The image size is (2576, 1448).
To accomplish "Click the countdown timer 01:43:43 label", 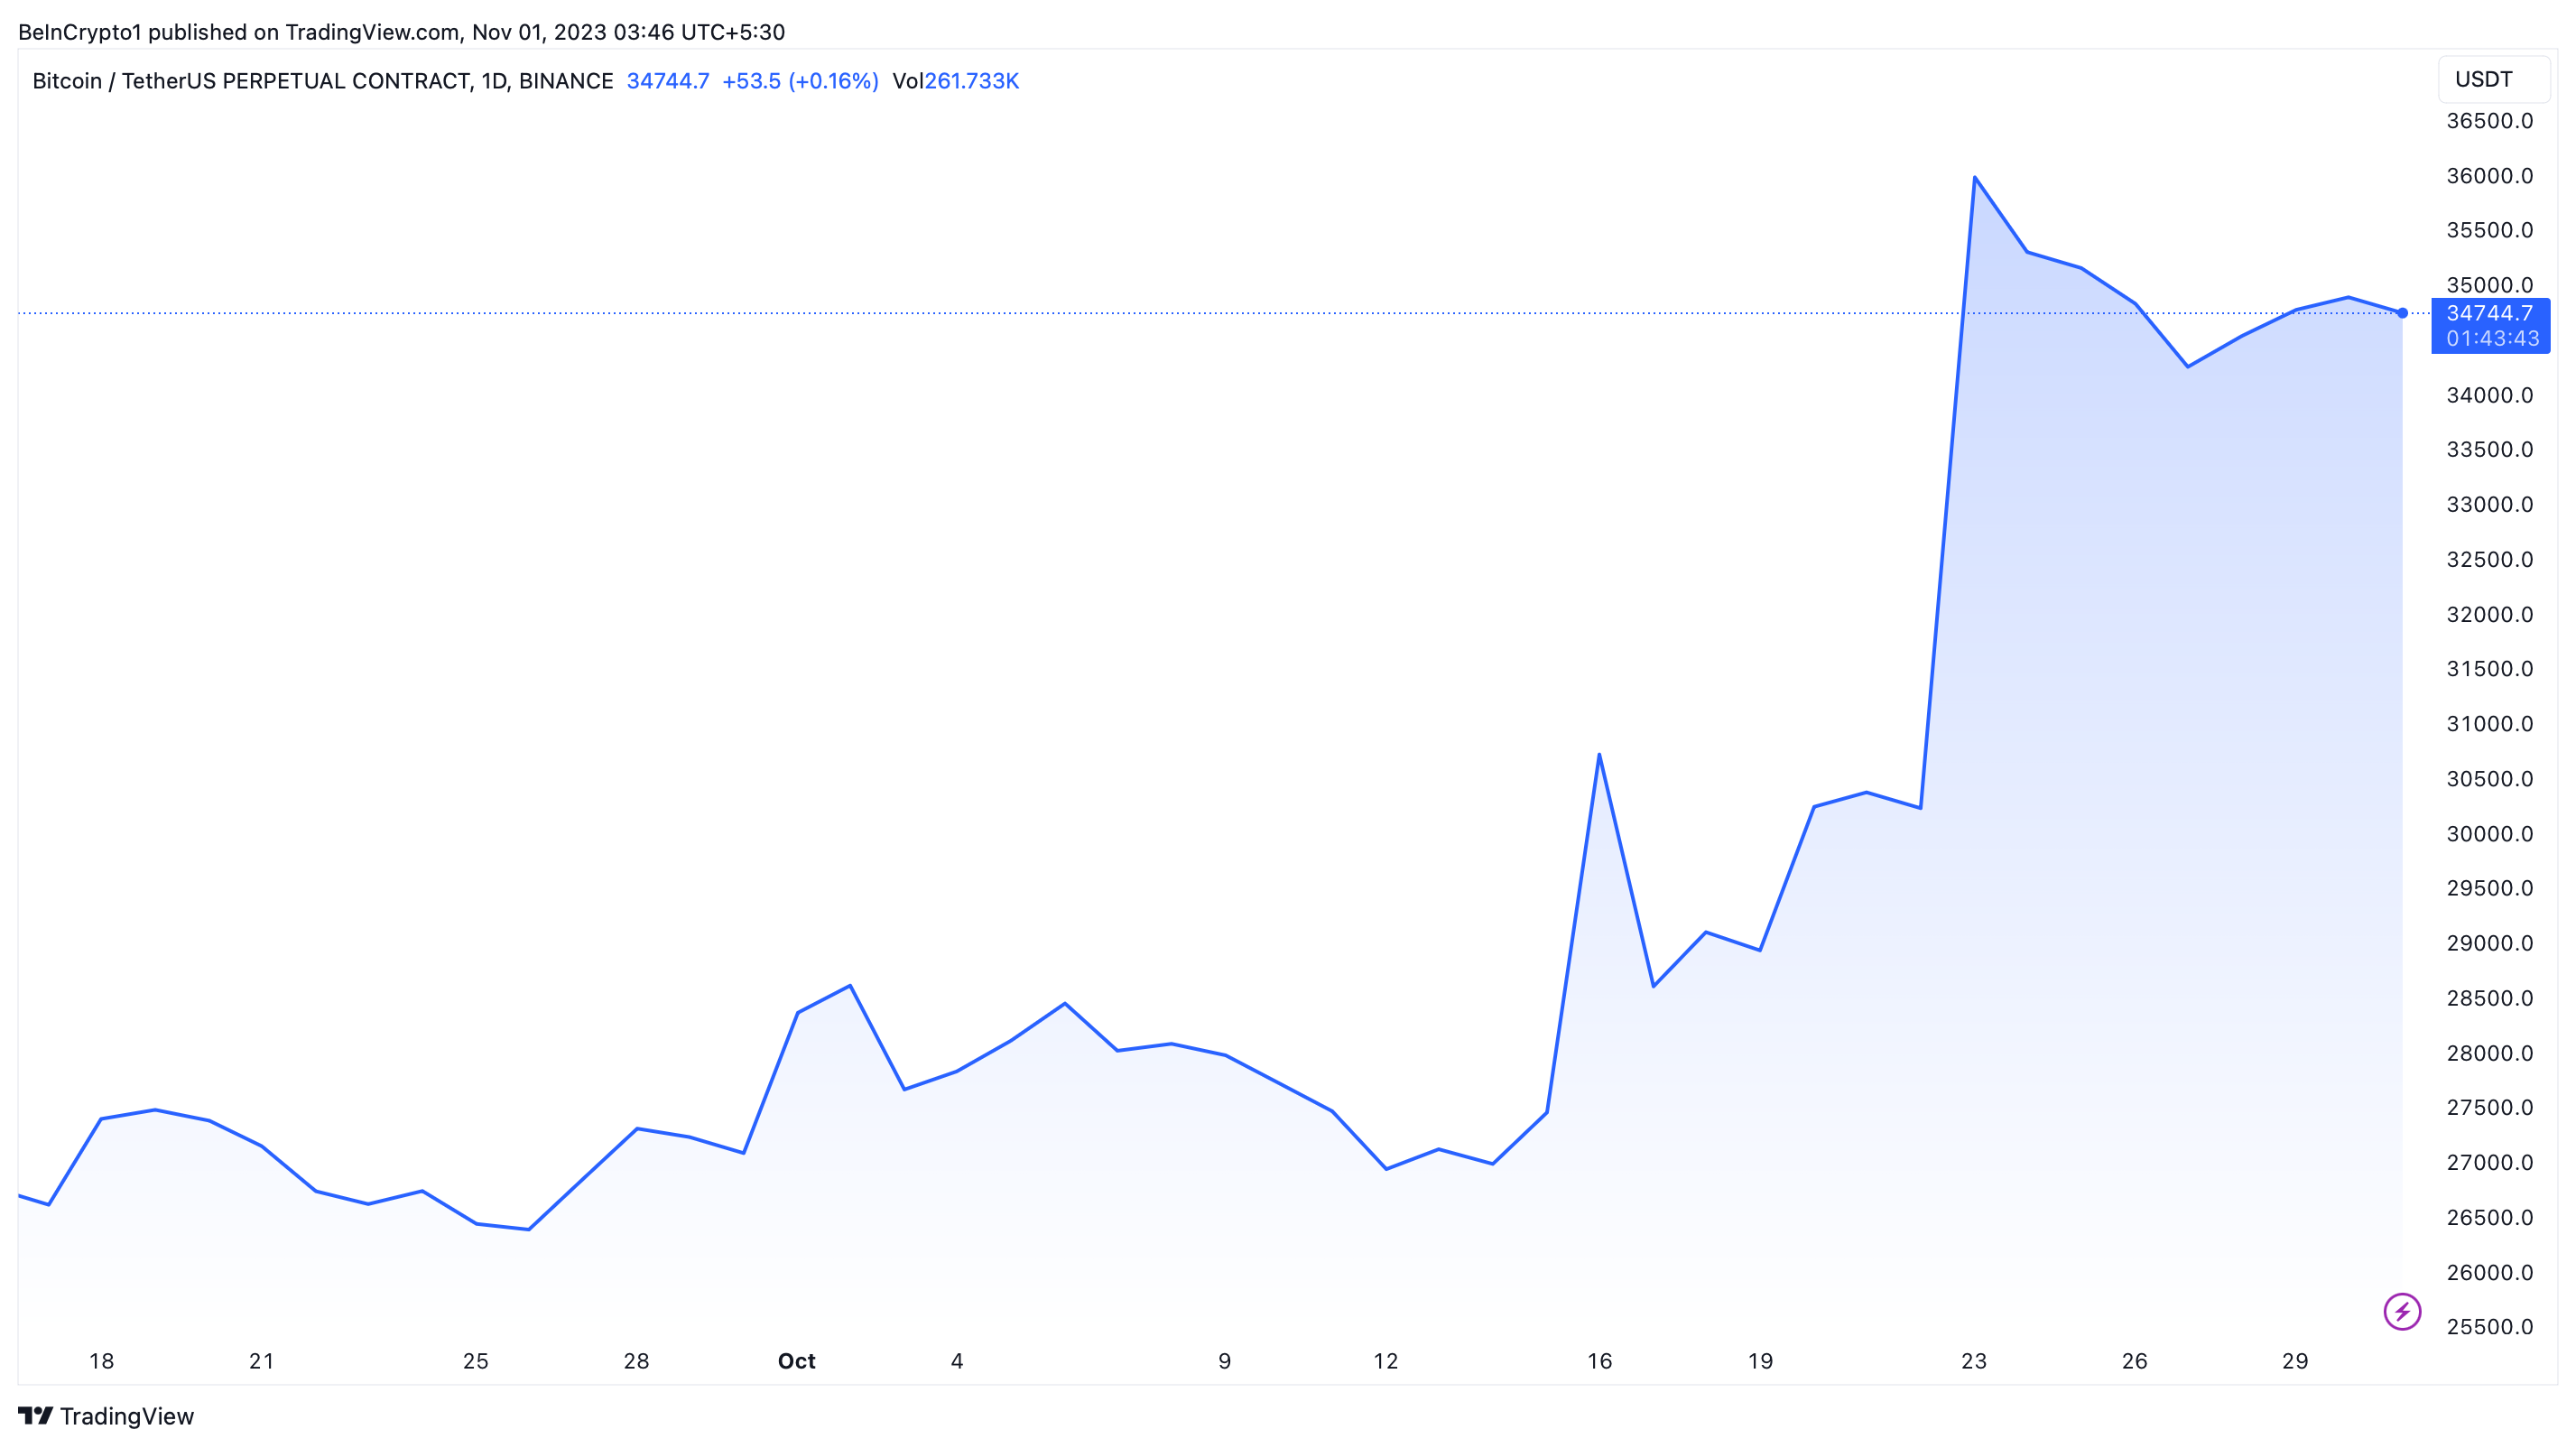I will (2491, 339).
